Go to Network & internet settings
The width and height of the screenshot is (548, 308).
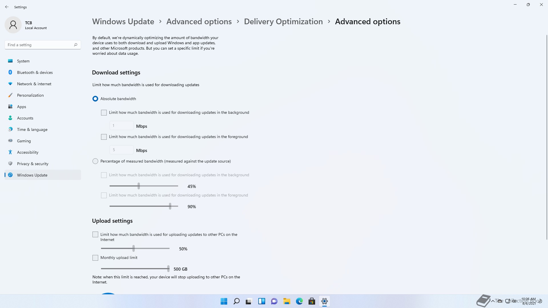(43, 84)
